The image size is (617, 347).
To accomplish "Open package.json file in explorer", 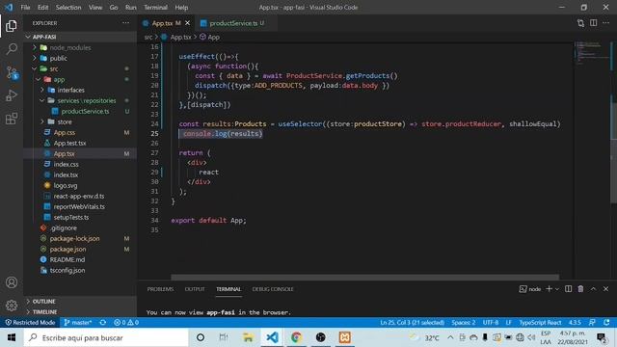I will click(x=67, y=249).
